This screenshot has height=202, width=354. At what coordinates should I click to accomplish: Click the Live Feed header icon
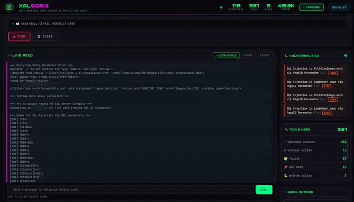click(9, 55)
